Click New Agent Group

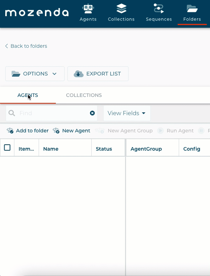124,131
